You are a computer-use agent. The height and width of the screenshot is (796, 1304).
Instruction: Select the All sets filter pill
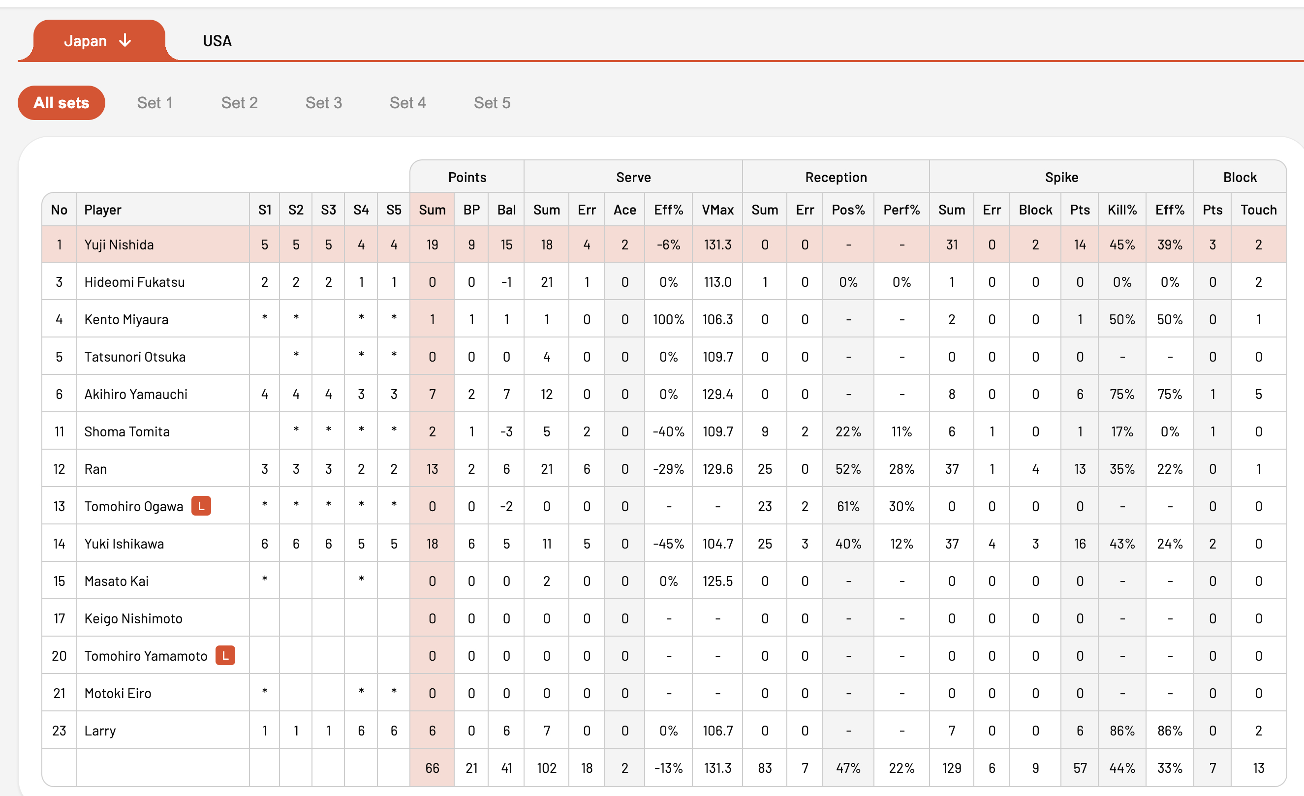[62, 103]
